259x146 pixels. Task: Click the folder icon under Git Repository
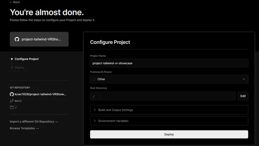click(x=12, y=107)
